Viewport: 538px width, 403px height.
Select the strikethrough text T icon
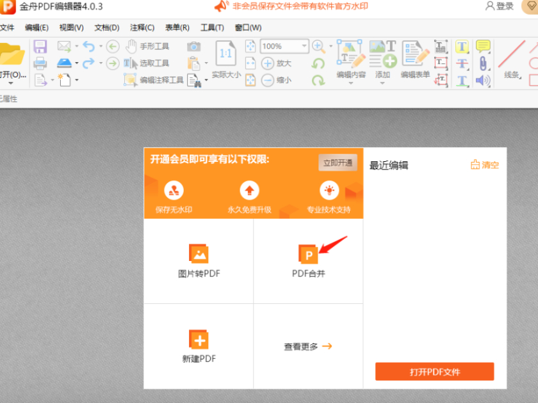point(462,63)
